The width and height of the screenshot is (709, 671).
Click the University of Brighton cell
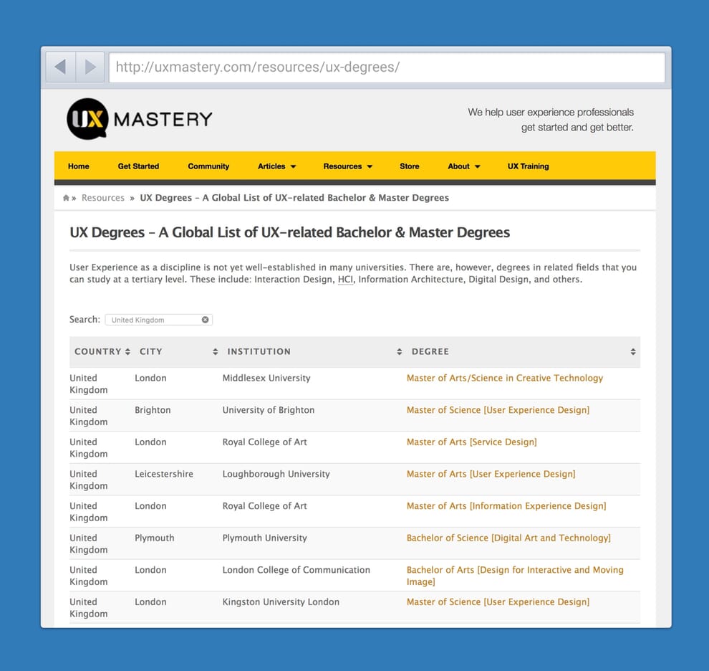268,410
